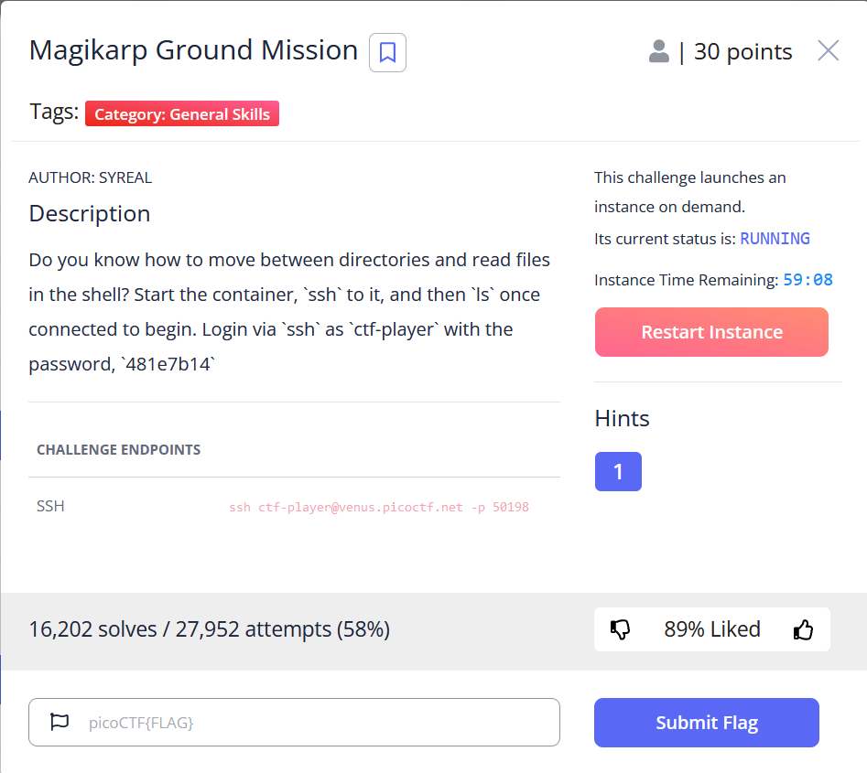Click the flag icon in the input box

point(60,723)
